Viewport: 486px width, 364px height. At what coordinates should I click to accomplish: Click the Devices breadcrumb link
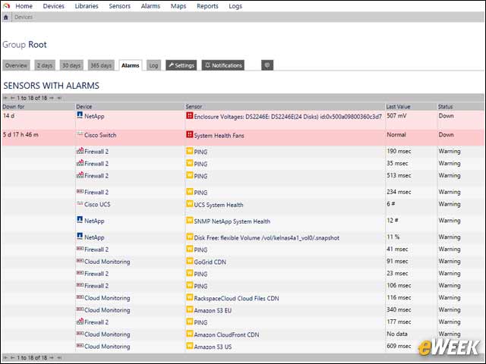(24, 17)
